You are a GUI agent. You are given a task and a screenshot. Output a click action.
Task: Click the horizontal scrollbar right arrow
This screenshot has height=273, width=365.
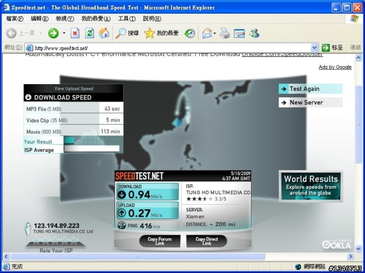pyautogui.click(x=350, y=257)
